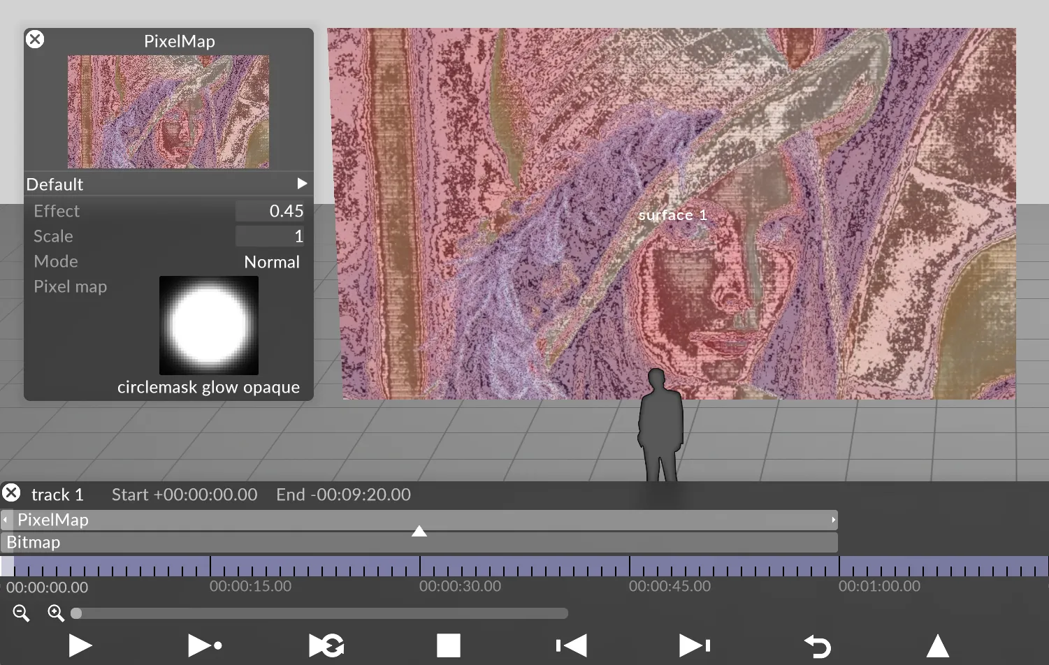Open the Mode dropdown showing Normal
Image resolution: width=1049 pixels, height=665 pixels.
[x=271, y=262]
